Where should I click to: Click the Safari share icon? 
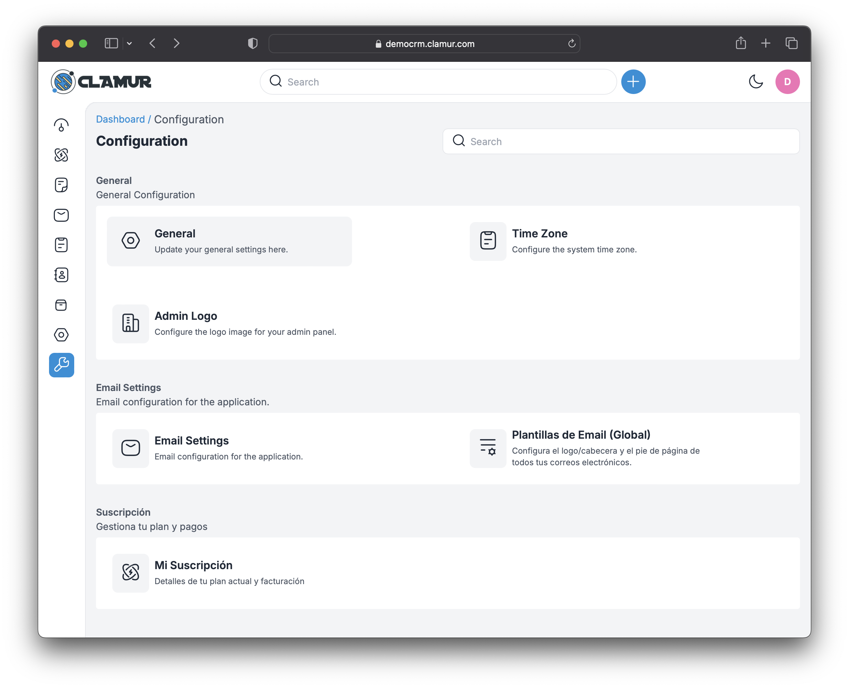pos(740,43)
